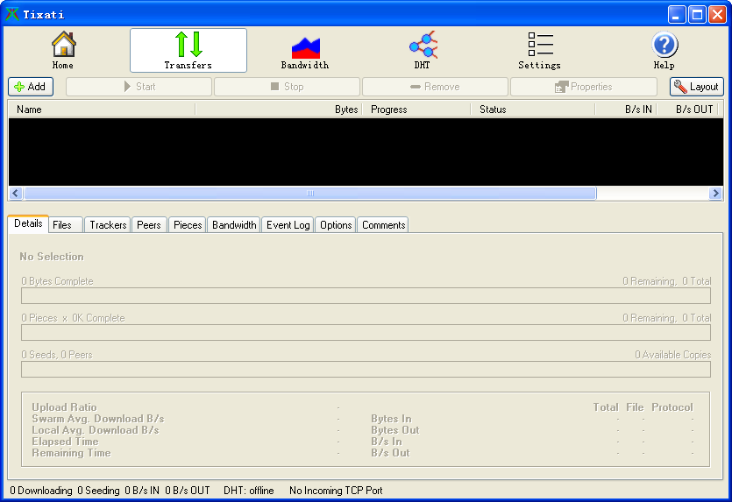Sort transfers by Bytes column
The width and height of the screenshot is (732, 502).
coord(279,110)
